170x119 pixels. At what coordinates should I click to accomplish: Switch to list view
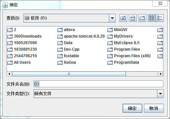tap(152, 18)
